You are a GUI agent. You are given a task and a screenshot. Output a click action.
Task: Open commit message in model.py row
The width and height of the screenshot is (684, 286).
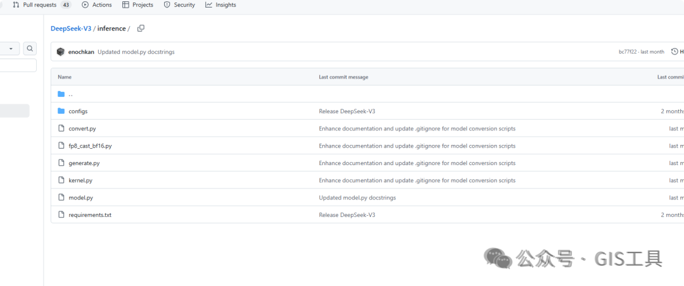[357, 197]
